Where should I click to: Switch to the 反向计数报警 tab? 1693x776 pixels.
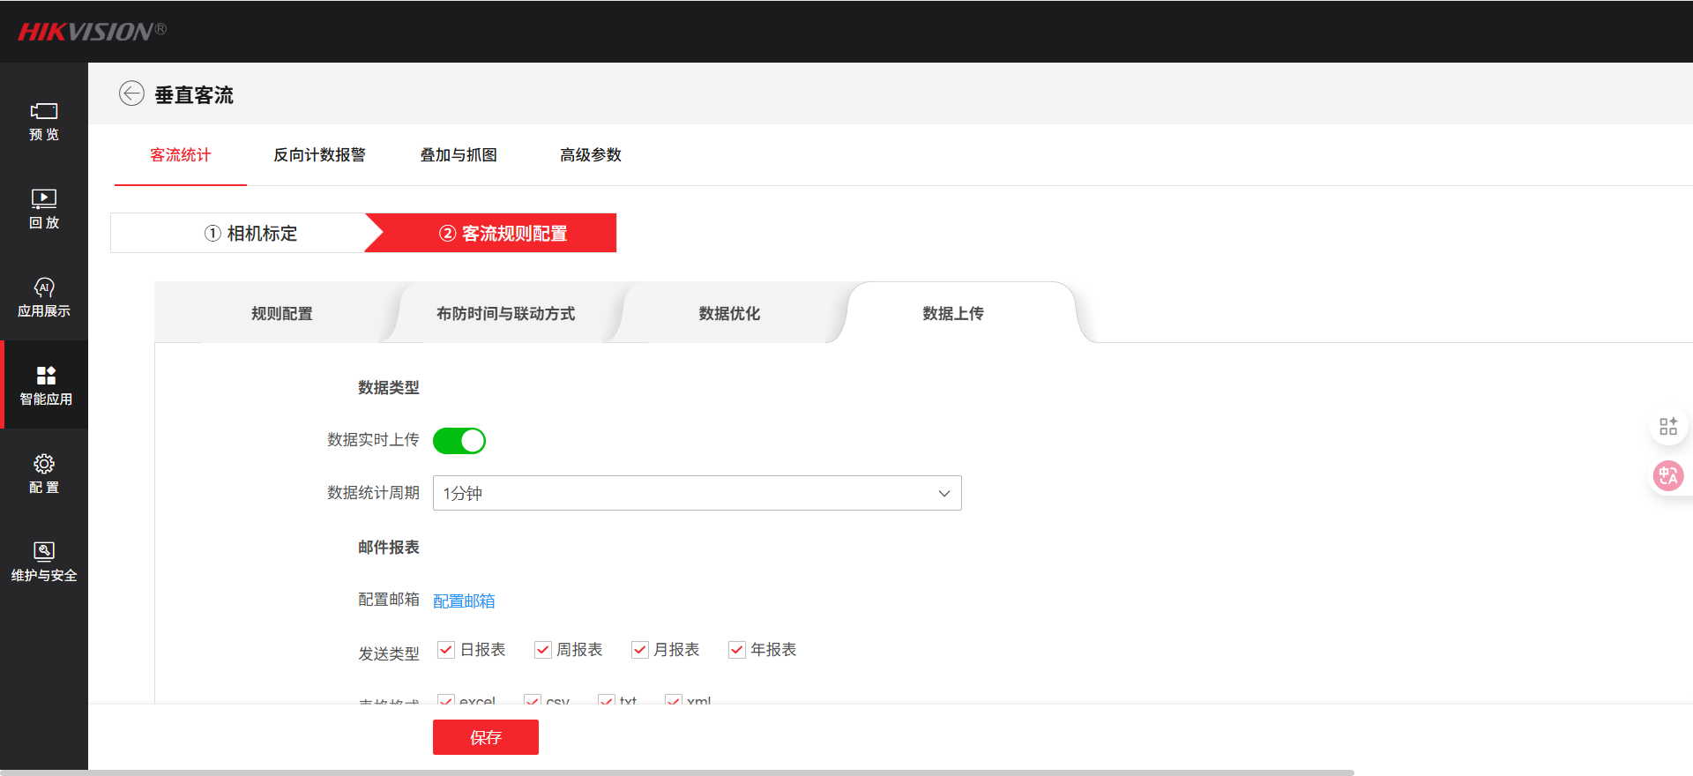319,155
